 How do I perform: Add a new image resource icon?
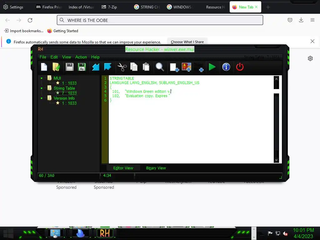click(187, 67)
